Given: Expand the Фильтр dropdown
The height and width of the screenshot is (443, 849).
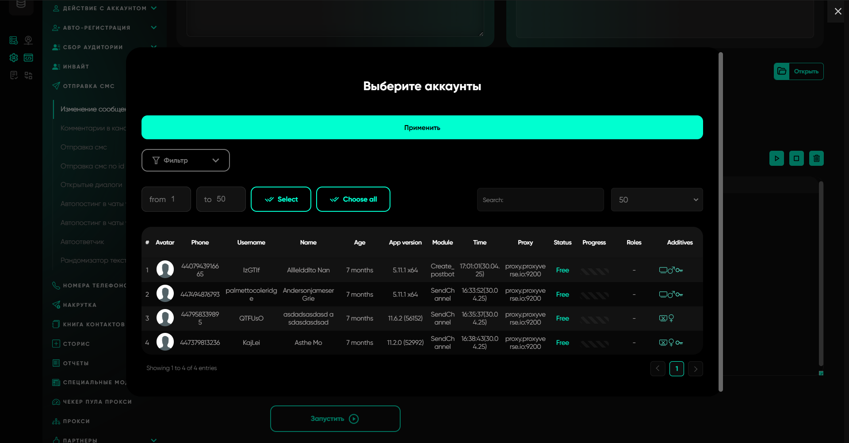Looking at the screenshot, I should 185,160.
